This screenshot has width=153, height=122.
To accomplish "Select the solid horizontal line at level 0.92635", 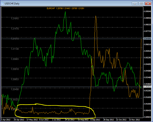I will tap(72, 87).
